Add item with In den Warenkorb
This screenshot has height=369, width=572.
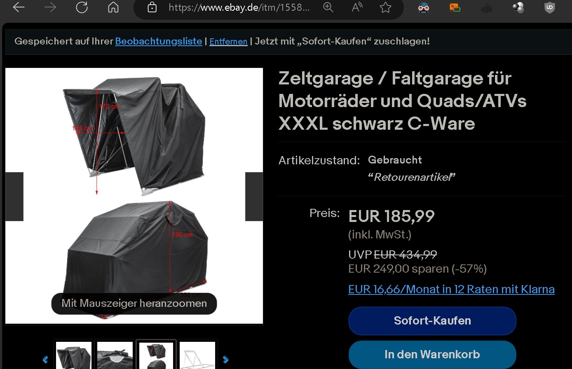coord(432,355)
